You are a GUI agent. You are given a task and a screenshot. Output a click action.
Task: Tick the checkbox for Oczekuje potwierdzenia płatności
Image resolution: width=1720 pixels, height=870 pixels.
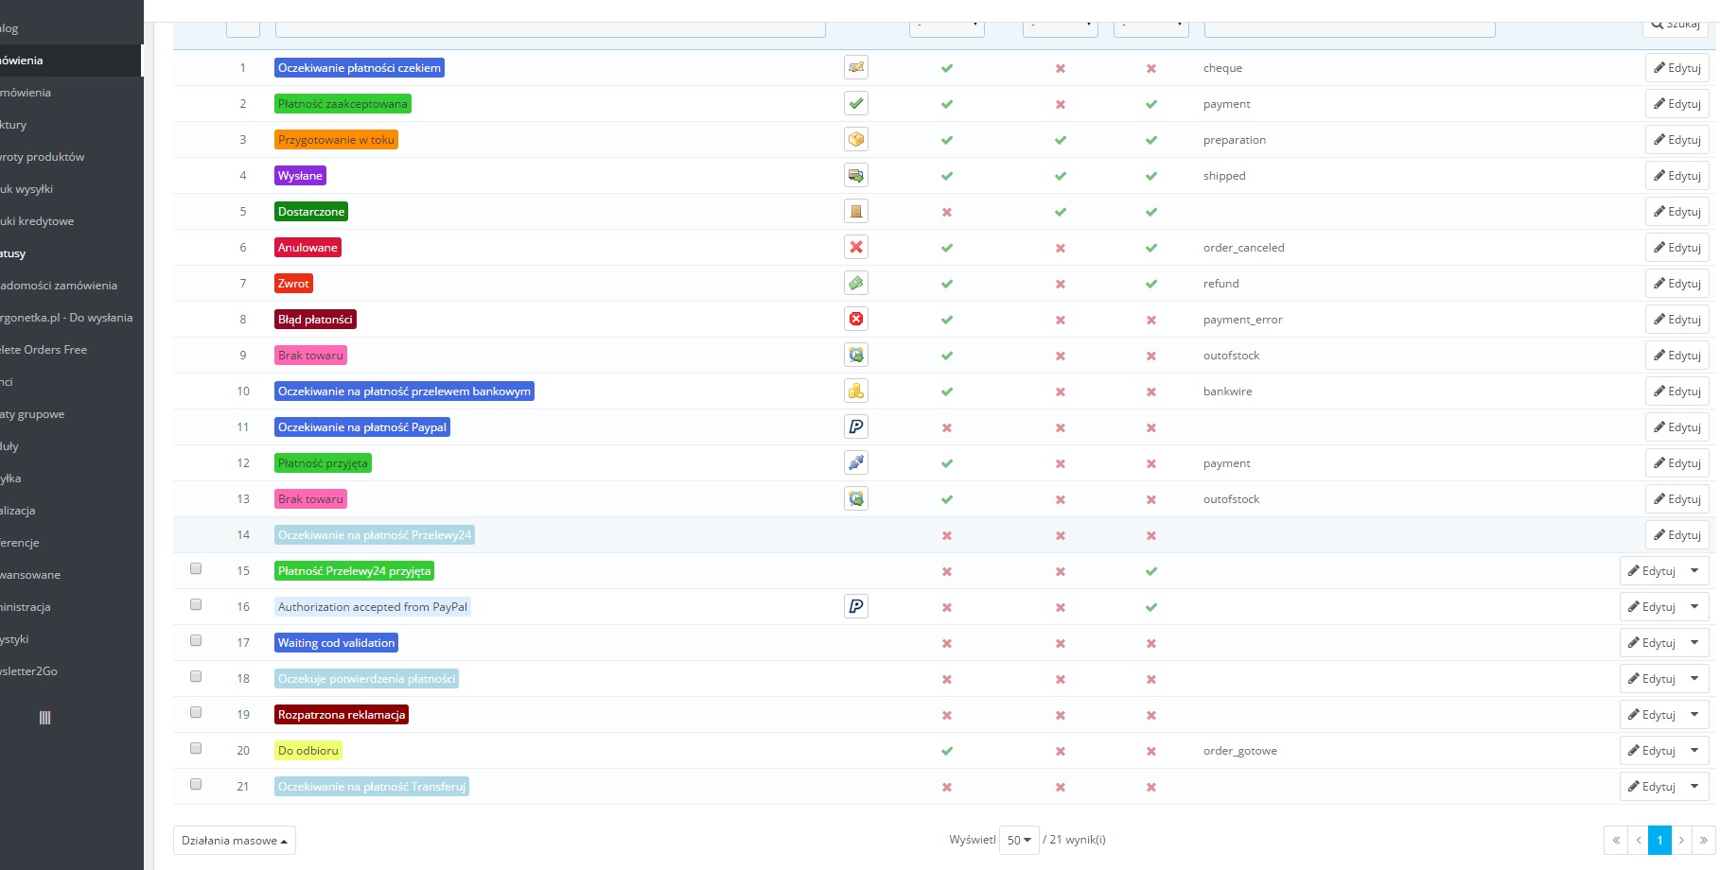coord(196,676)
